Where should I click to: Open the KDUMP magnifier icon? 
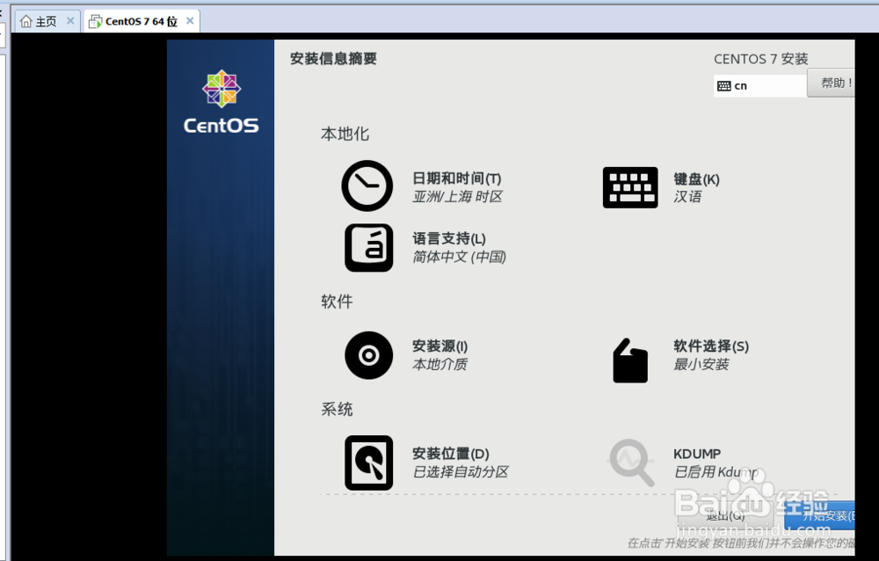coord(632,463)
